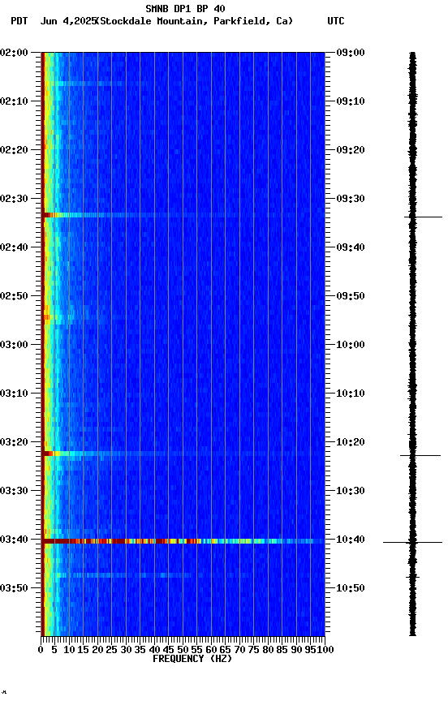Click the 10:10 UTC time label
Viewport: 448px width, 701px height.
point(351,394)
